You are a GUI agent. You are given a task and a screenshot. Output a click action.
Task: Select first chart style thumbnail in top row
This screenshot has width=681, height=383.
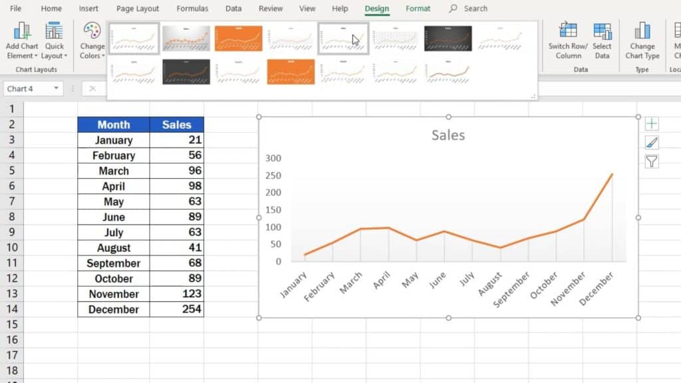(x=134, y=39)
